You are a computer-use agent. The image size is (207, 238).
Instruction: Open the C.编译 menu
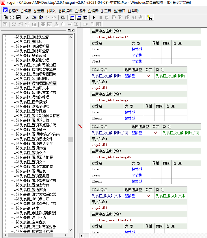pos(93,11)
